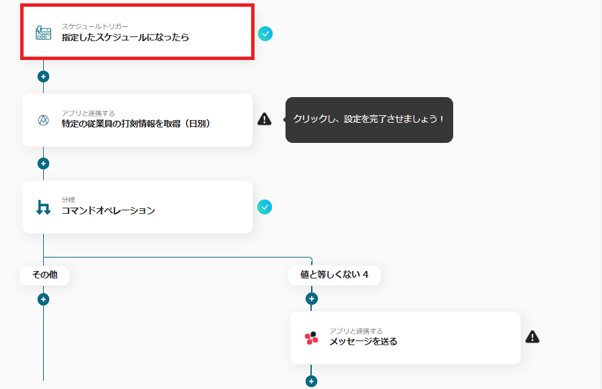This screenshot has height=389, width=602.
Task: Click the checkmark beside コマンドオペレーション
Action: (265, 207)
